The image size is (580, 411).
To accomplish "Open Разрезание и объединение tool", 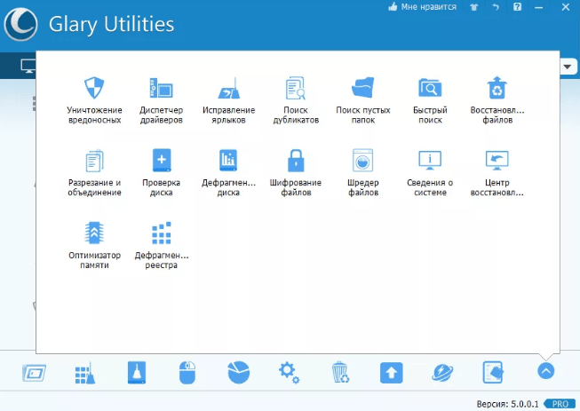I will [x=94, y=172].
